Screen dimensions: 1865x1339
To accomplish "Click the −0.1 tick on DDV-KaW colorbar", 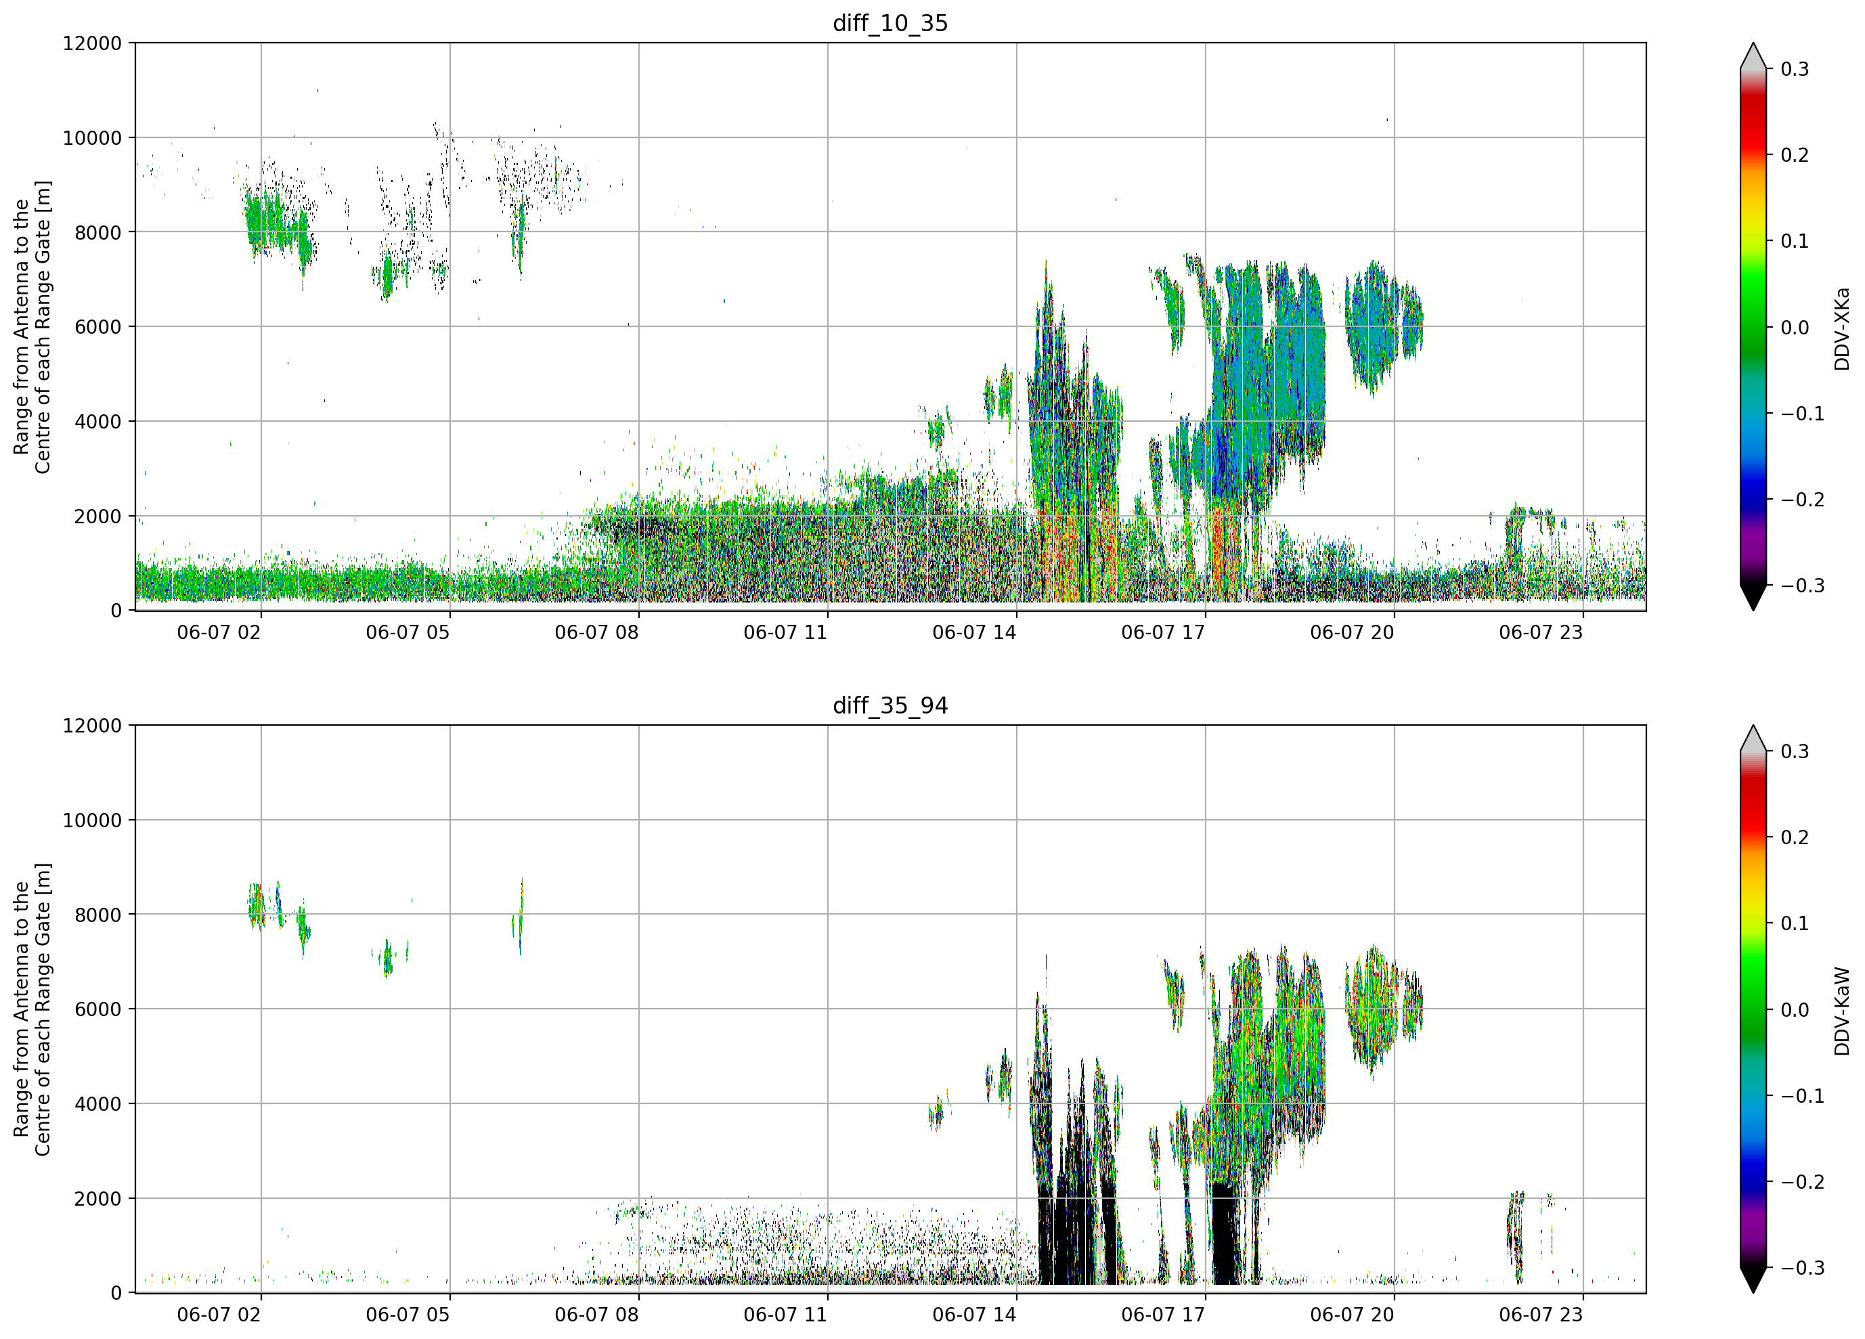I will click(1801, 1097).
